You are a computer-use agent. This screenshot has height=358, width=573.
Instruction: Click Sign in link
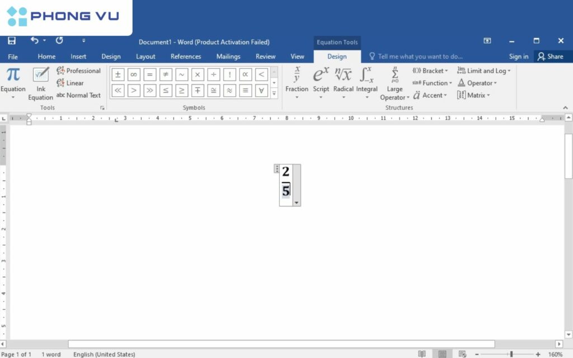pos(518,56)
